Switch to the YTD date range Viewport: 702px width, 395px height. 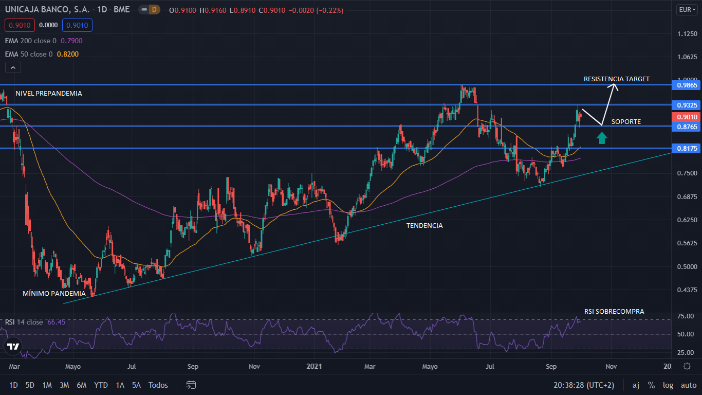click(x=101, y=385)
